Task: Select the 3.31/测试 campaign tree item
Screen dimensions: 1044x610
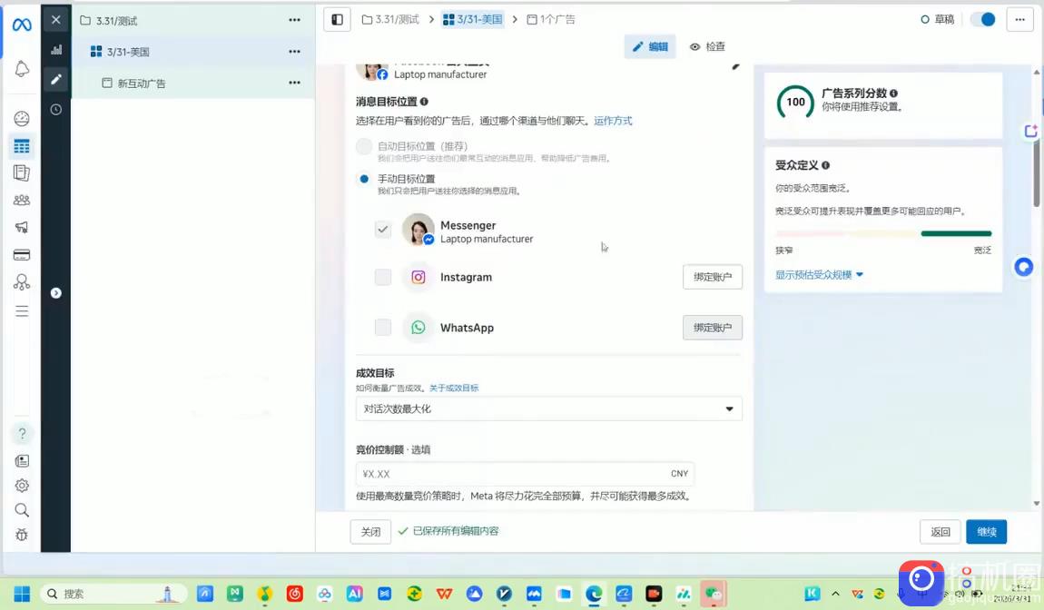Action: 193,20
